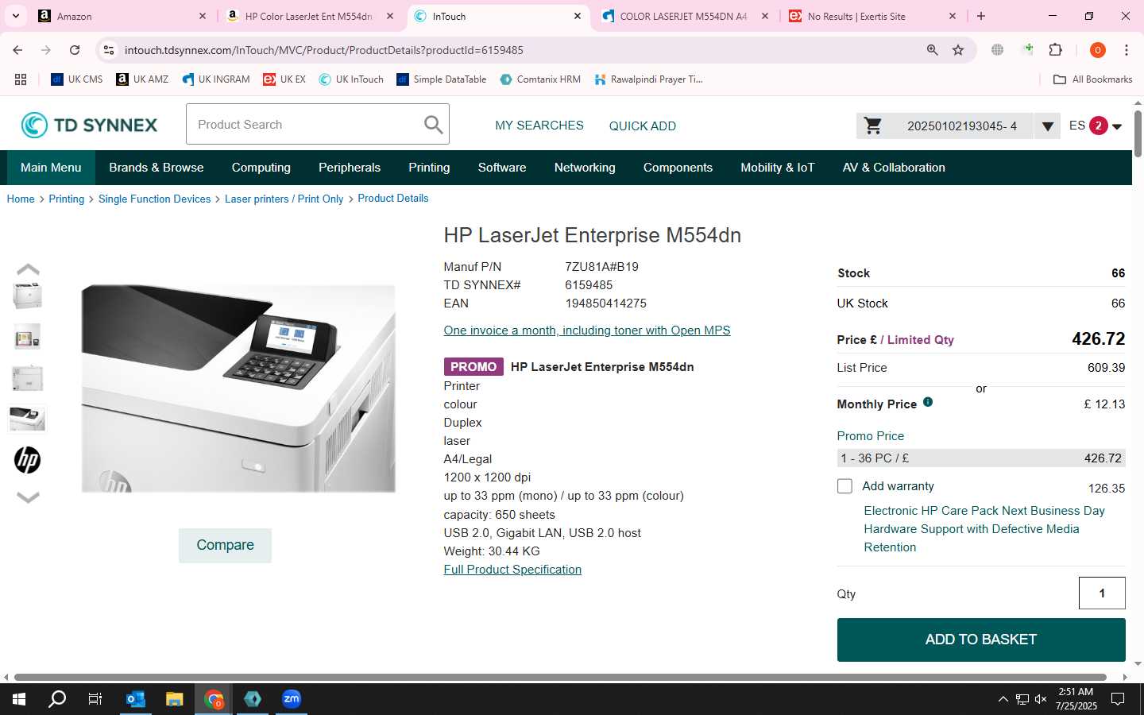Expand the basket selection dropdown arrow
Screen dimensions: 1144x715
[x=1047, y=126]
